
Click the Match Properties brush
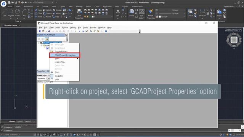pos(151,14)
